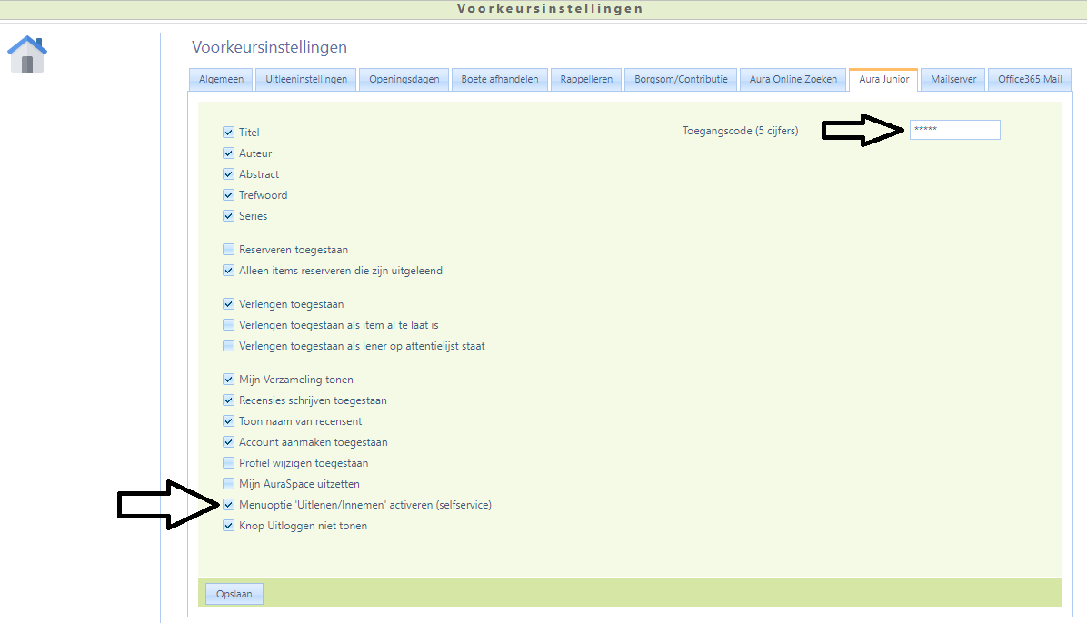Open the Algemeen tab
The image size is (1087, 632).
click(x=221, y=80)
